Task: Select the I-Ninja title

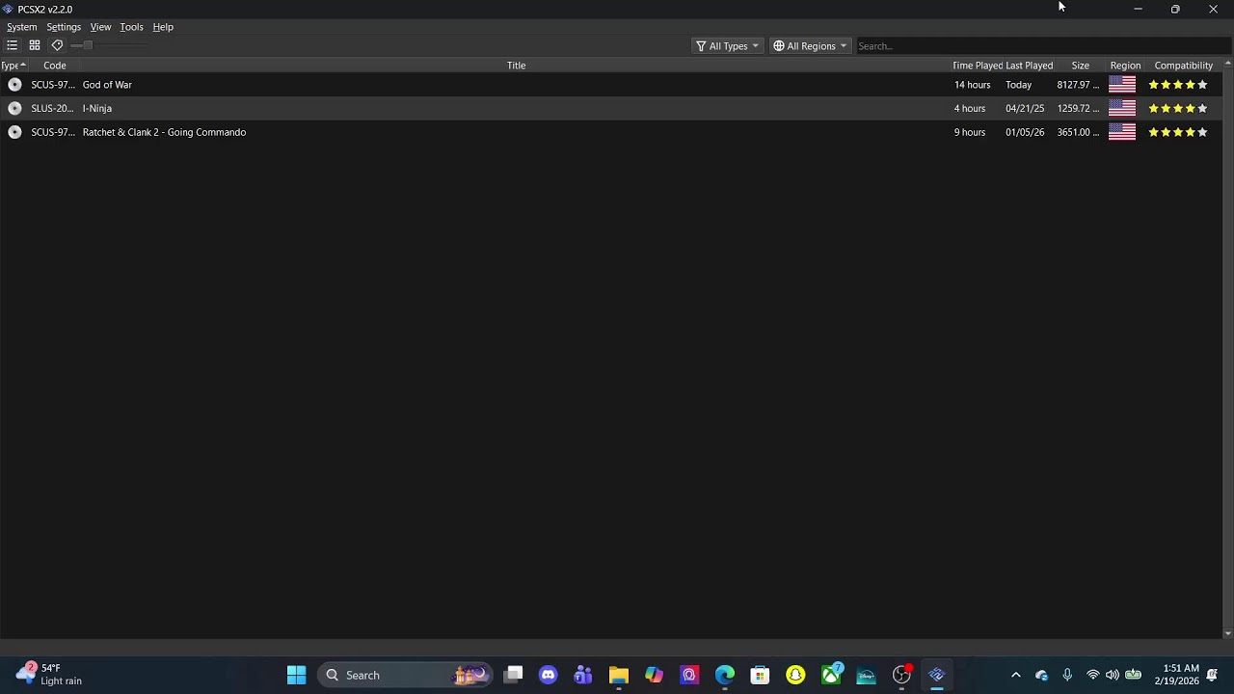Action: (x=97, y=108)
